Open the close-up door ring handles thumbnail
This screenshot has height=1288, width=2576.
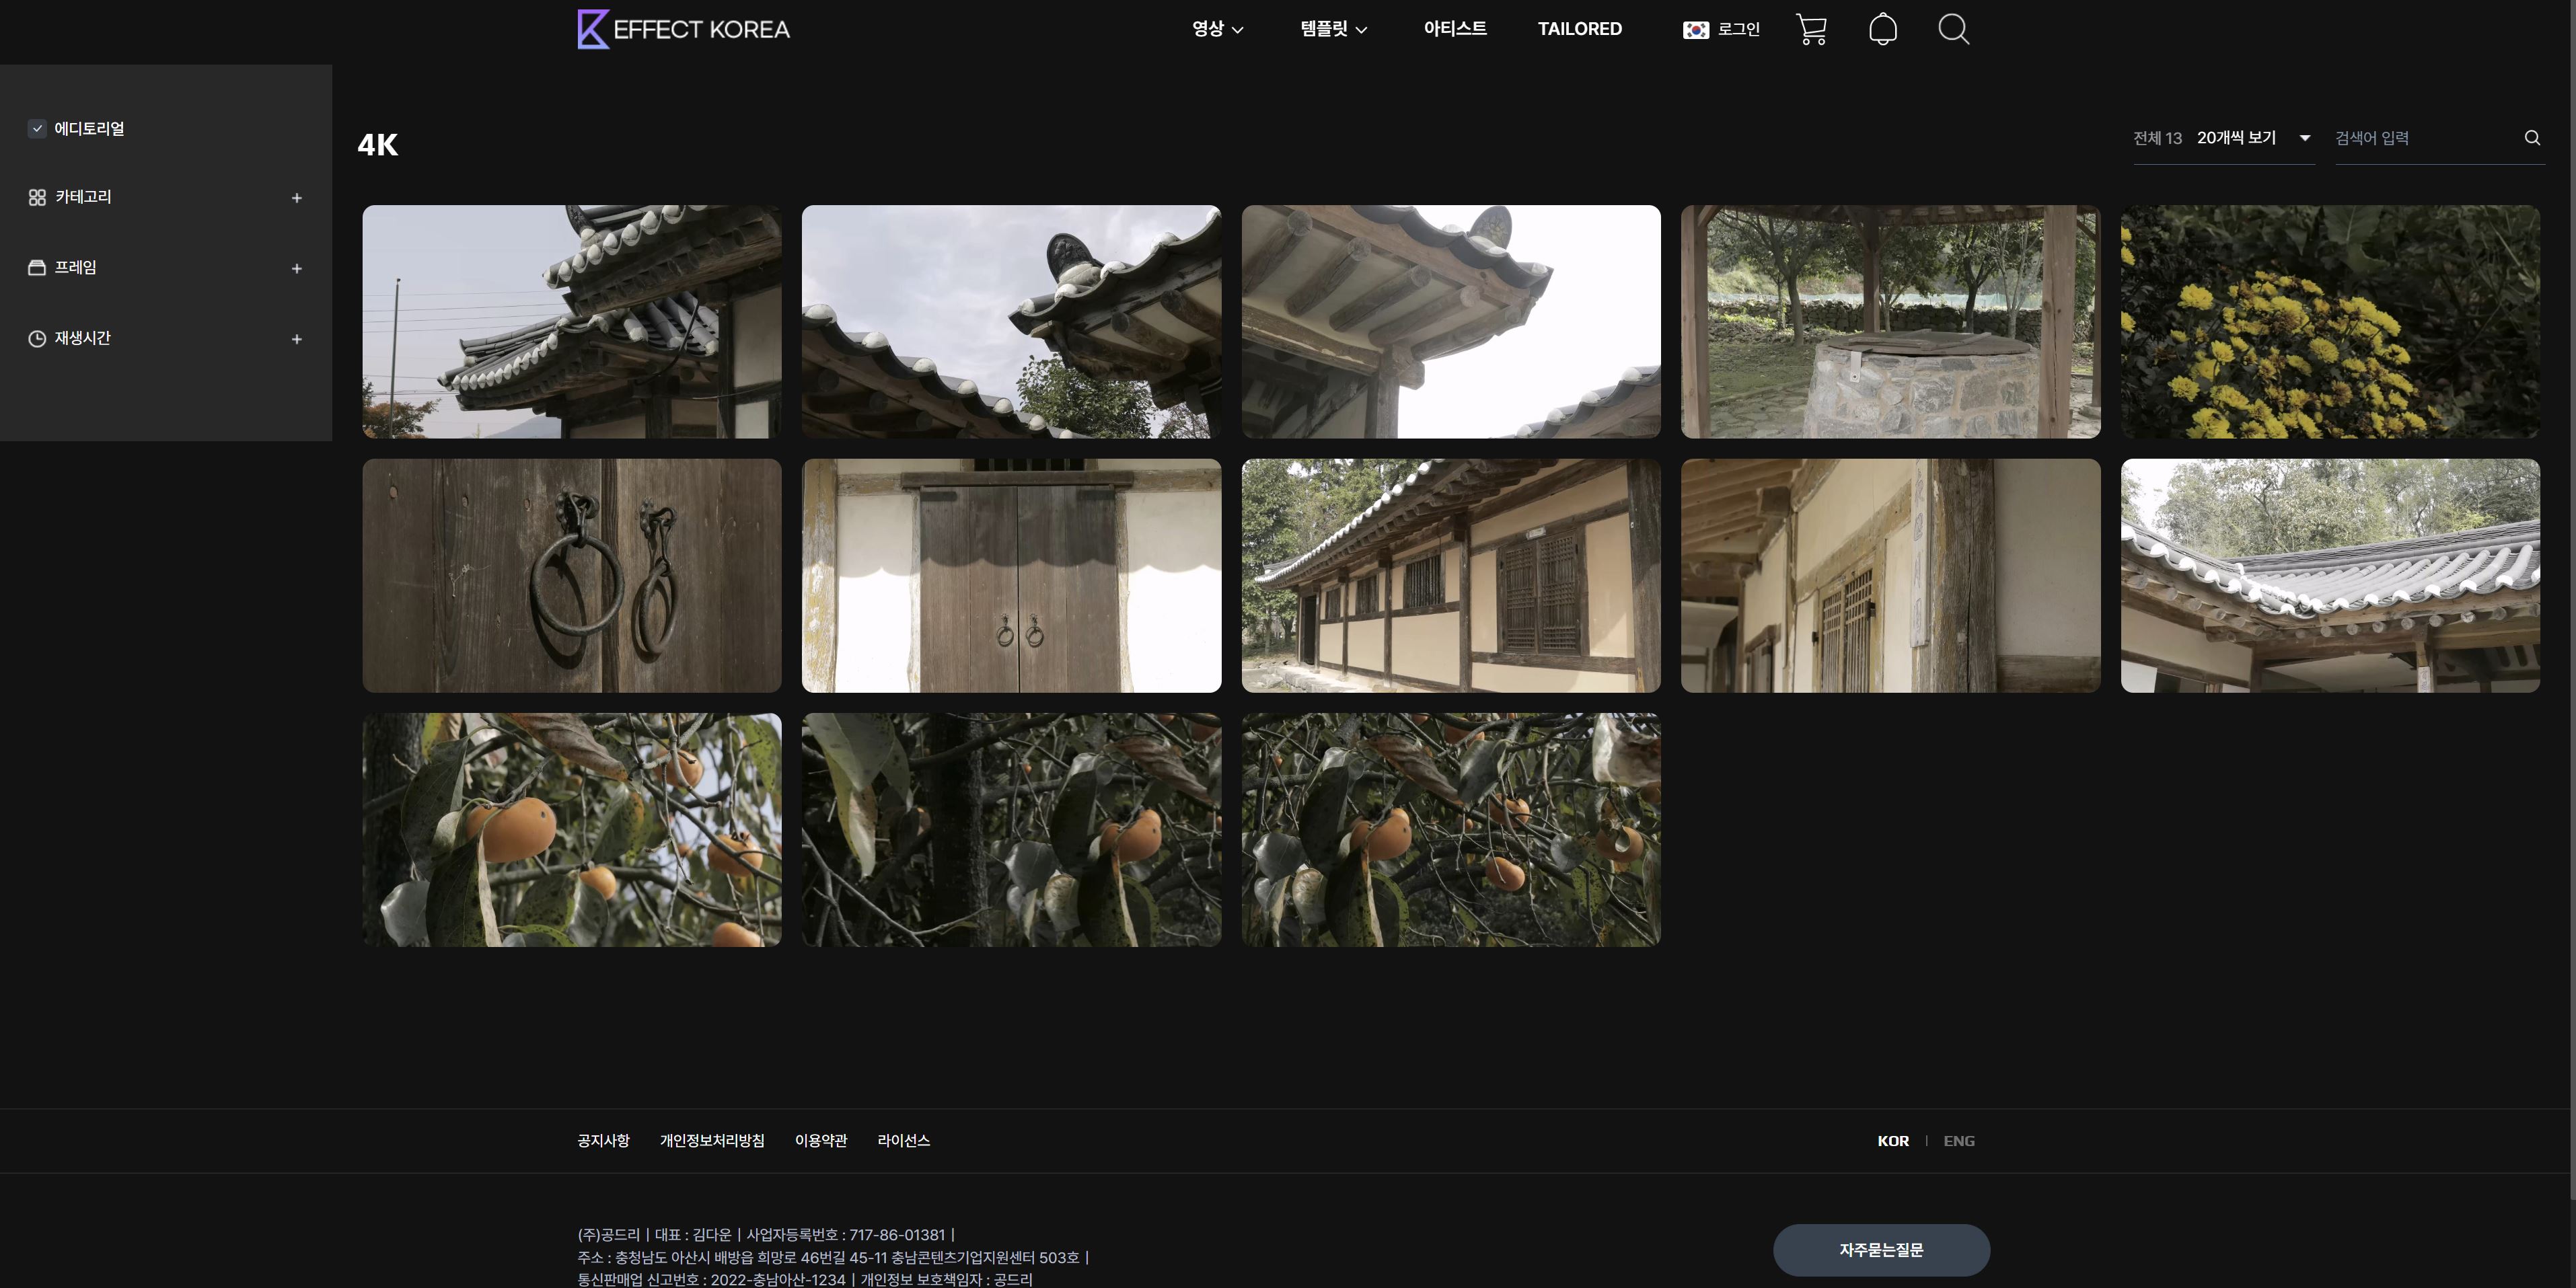(x=571, y=576)
